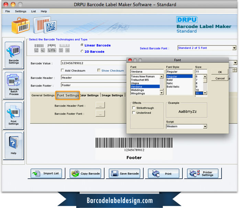Open Print Settings sidebar icon
Viewport: 239px width, 208px height.
(x=14, y=115)
